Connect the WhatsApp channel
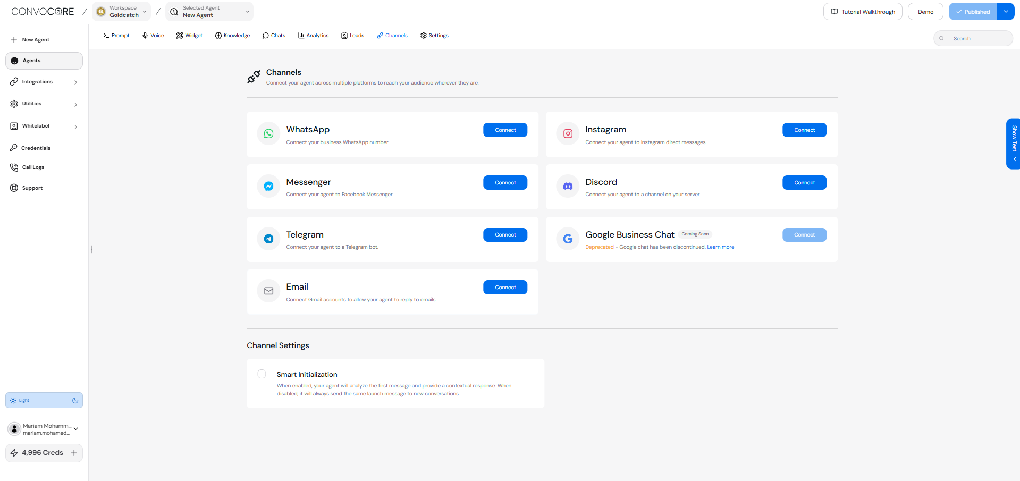 click(x=504, y=130)
